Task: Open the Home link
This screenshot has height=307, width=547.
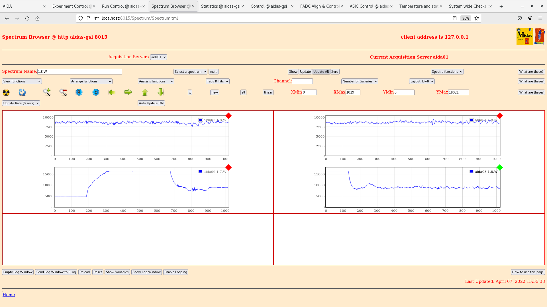Action: pyautogui.click(x=9, y=295)
